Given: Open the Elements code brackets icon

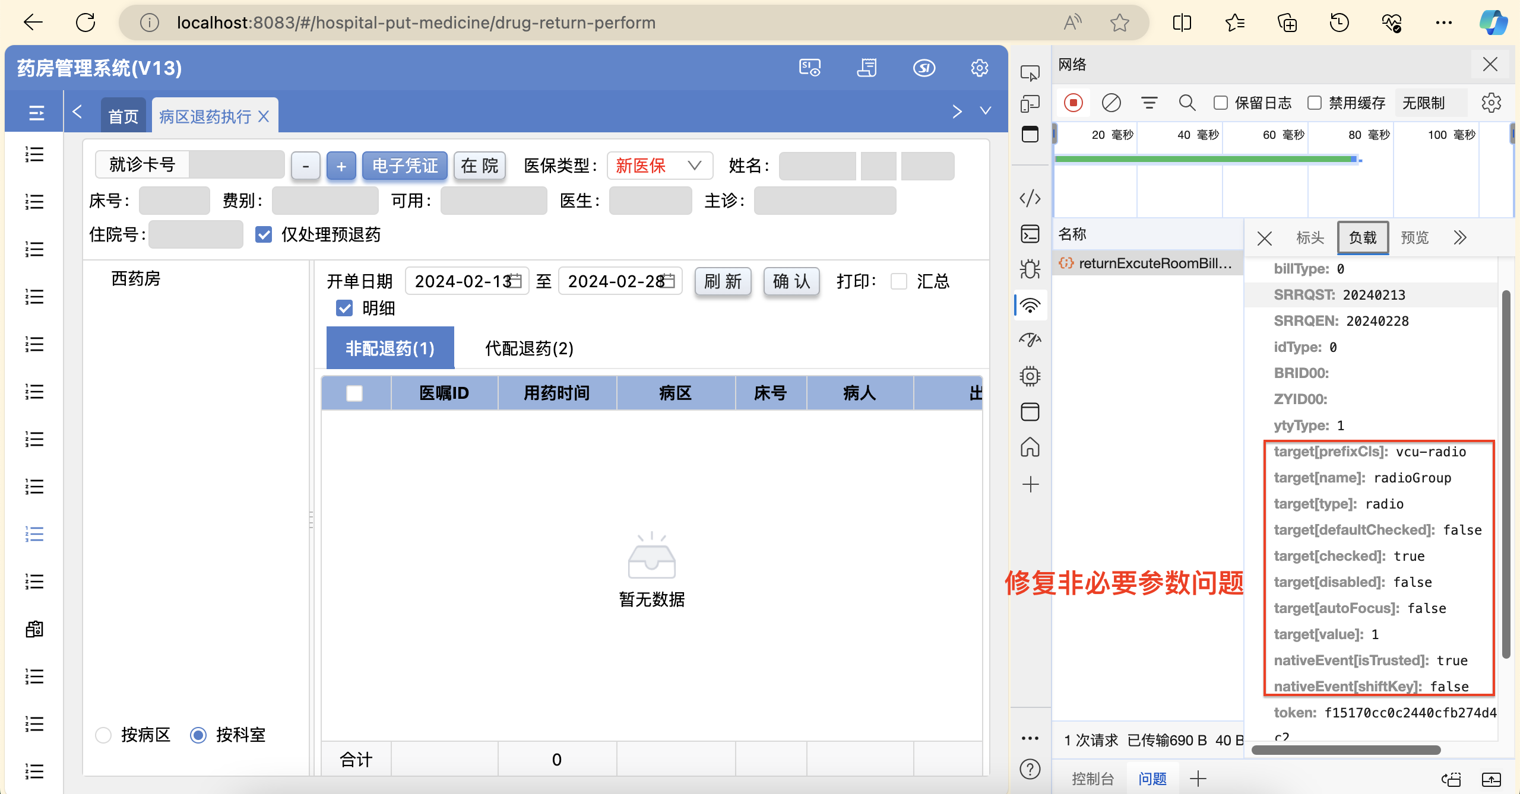Looking at the screenshot, I should coord(1030,198).
